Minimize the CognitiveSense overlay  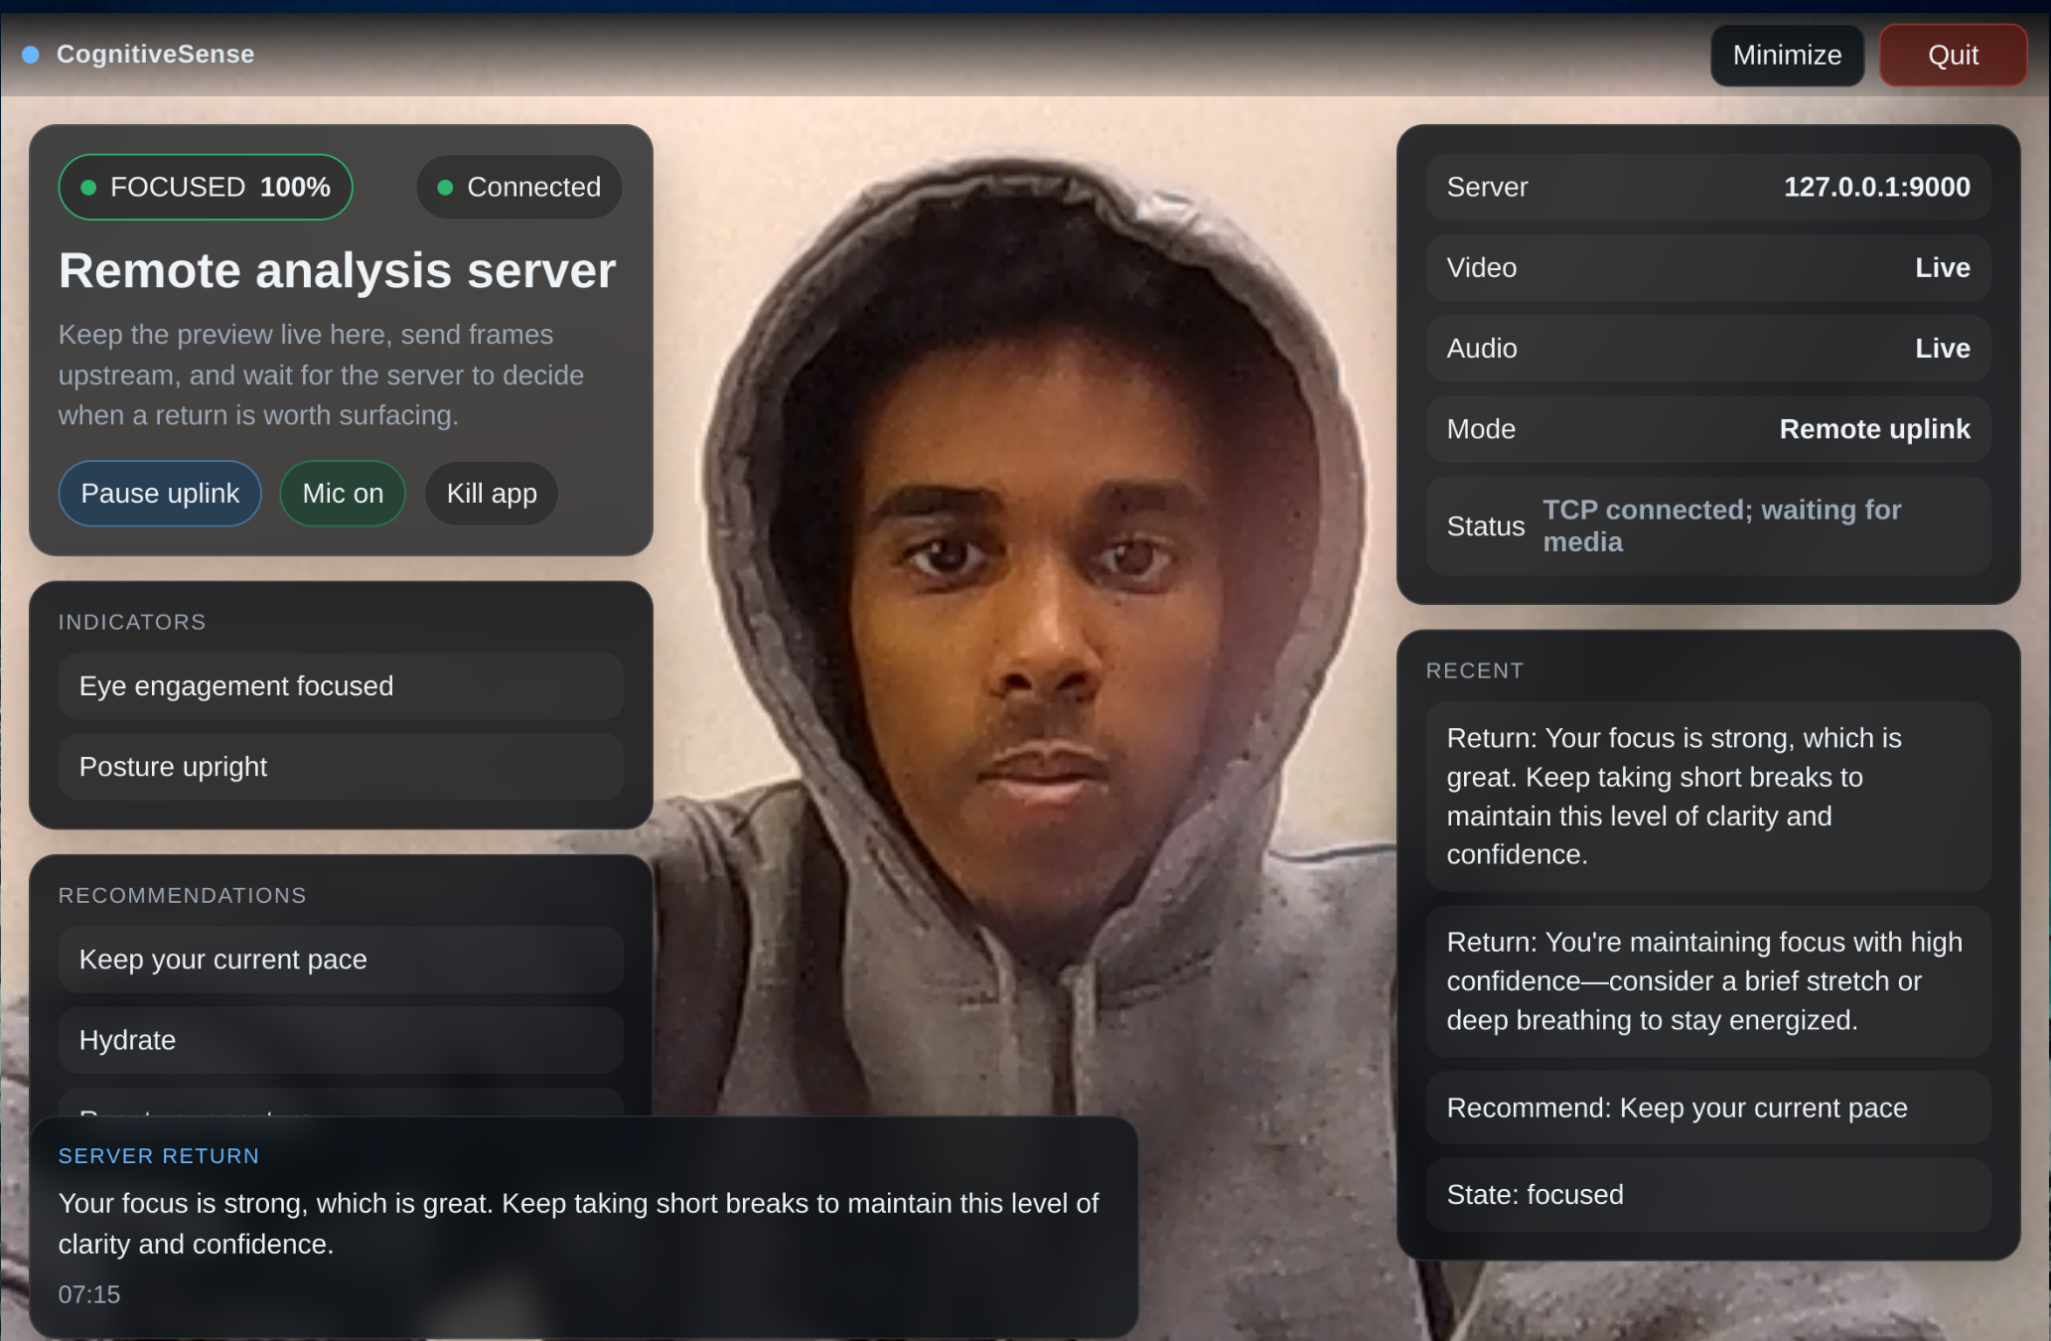click(1786, 56)
